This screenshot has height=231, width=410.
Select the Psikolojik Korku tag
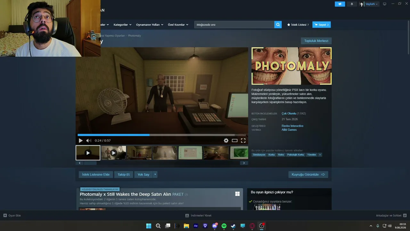pos(296,155)
